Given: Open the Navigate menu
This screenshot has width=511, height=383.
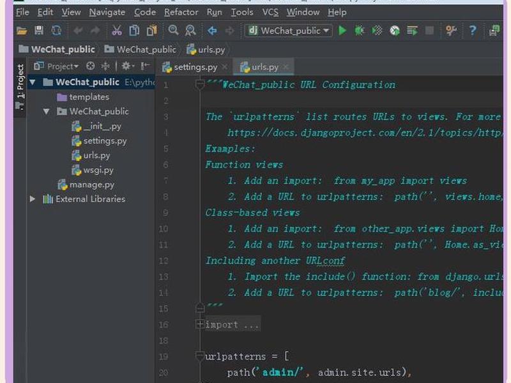Looking at the screenshot, I should click(x=107, y=12).
